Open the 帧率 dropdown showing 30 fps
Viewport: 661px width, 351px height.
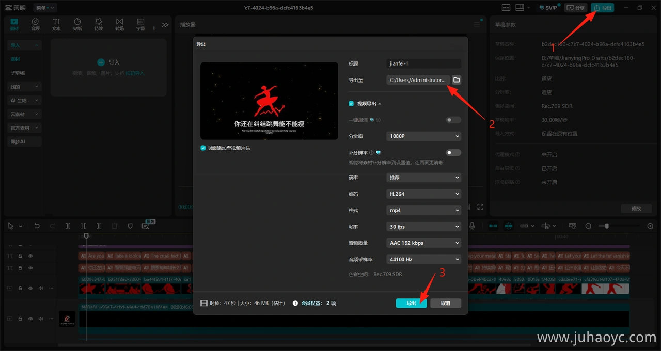pos(423,227)
